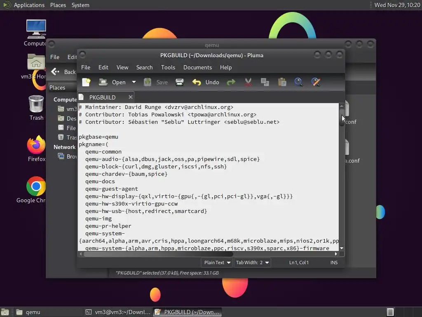Open Find with the magnifier icon
This screenshot has width=422, height=317.
(x=298, y=82)
